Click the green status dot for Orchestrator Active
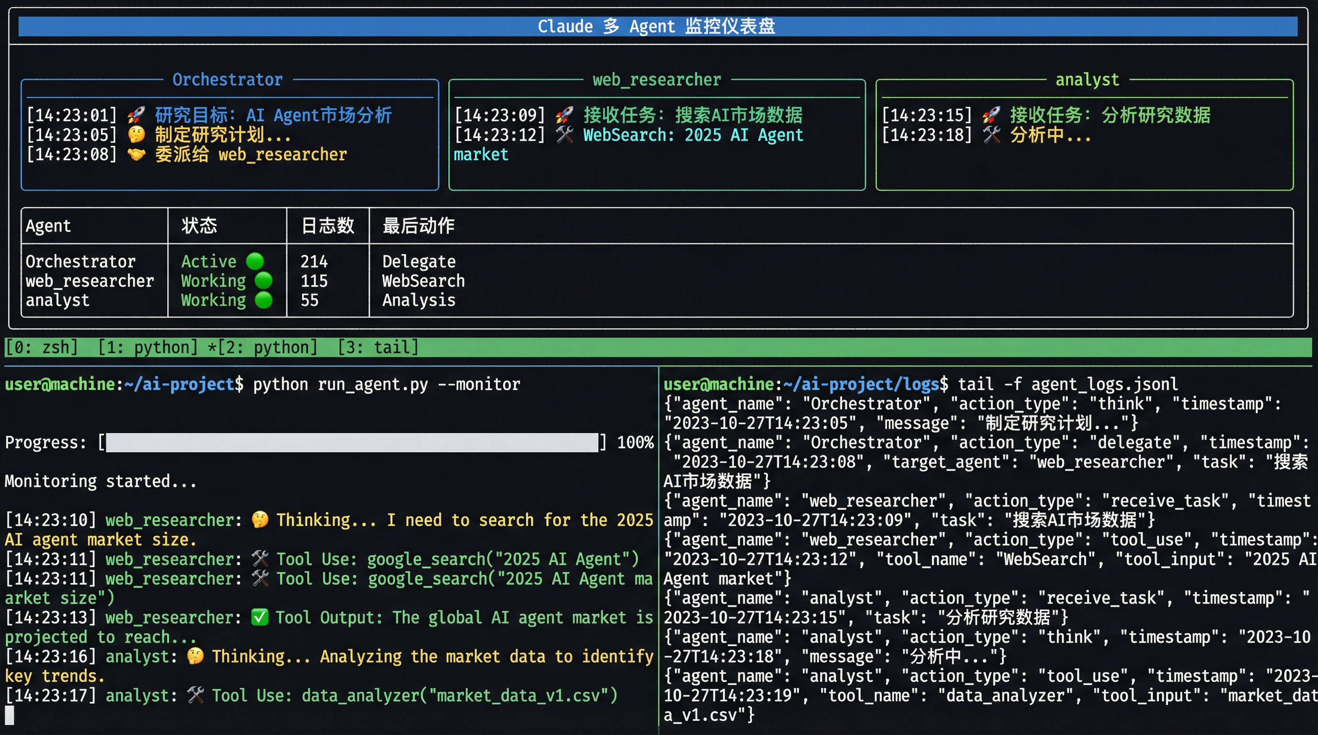The height and width of the screenshot is (735, 1318). click(255, 261)
